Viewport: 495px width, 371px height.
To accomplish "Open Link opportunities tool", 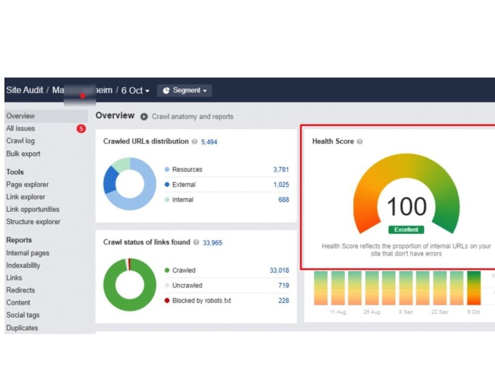I will (x=33, y=209).
